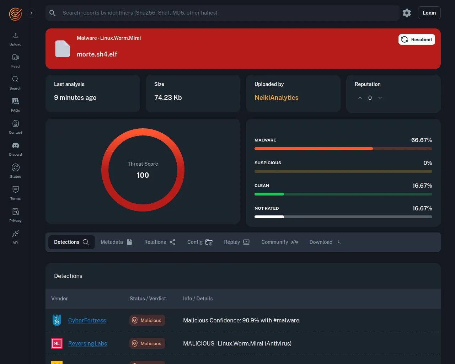
Task: Open the Download tab
Action: coord(325,242)
